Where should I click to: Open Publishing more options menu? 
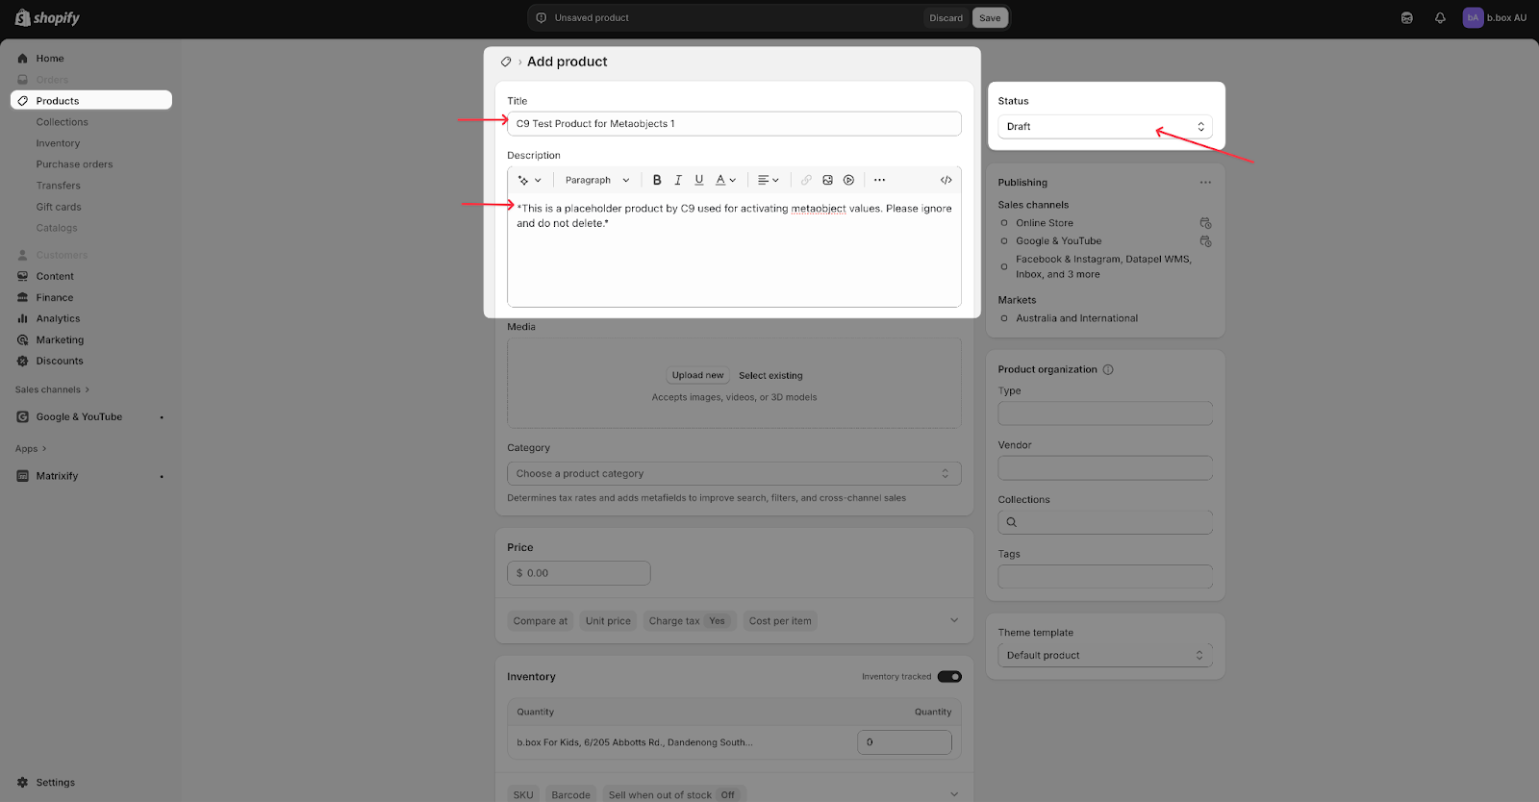(1205, 183)
